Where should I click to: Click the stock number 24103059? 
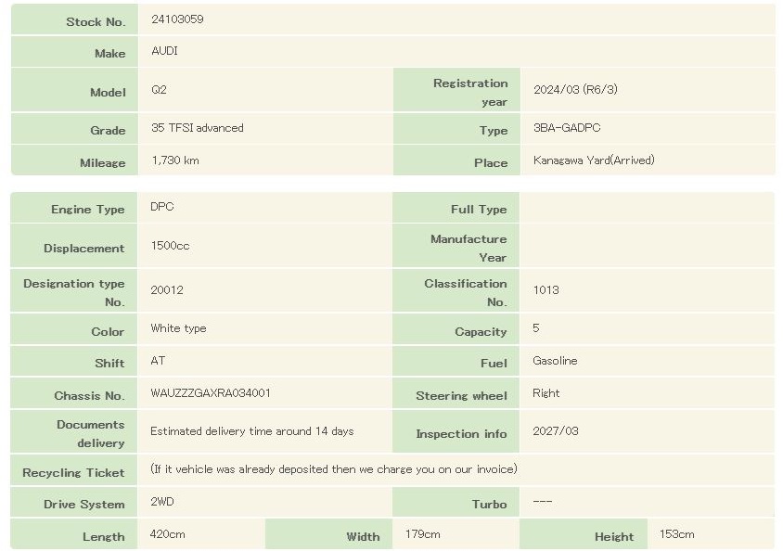[177, 19]
